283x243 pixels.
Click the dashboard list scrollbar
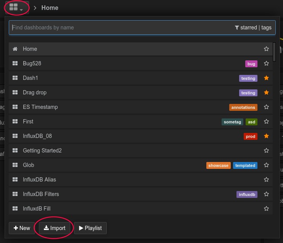click(x=274, y=52)
